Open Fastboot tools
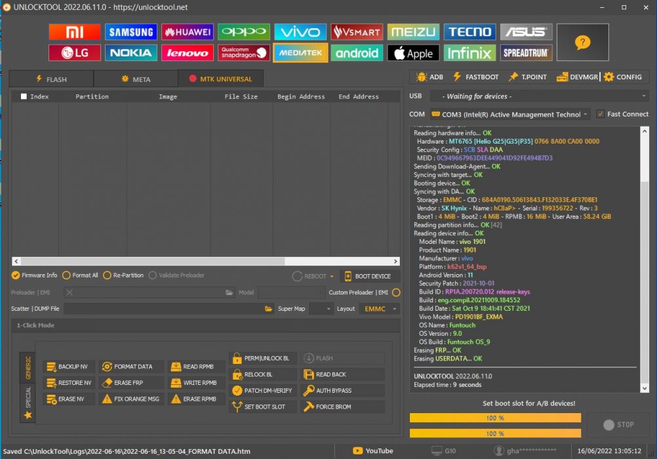The height and width of the screenshot is (459, 657). (x=476, y=77)
